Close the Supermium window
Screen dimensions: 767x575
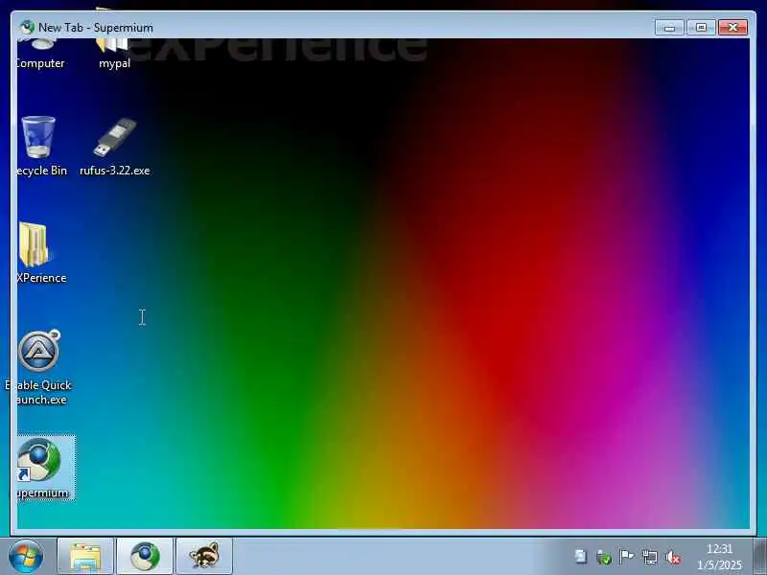[x=732, y=28]
